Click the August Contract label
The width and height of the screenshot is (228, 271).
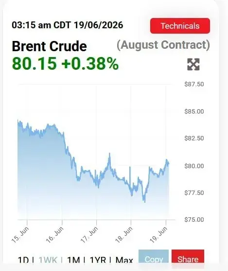click(x=163, y=45)
